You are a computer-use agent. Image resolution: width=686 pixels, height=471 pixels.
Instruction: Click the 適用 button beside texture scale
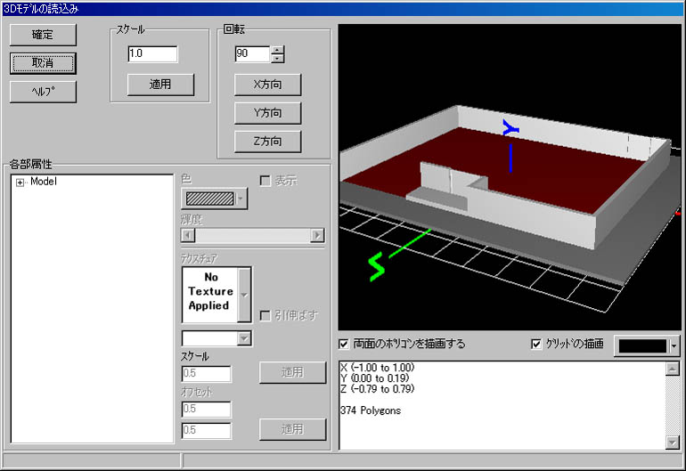coord(292,372)
